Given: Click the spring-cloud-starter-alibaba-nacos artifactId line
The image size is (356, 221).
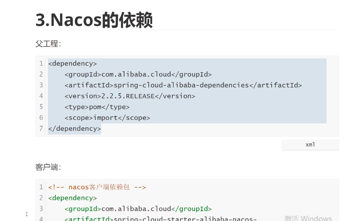Looking at the screenshot, I should pyautogui.click(x=161, y=219).
